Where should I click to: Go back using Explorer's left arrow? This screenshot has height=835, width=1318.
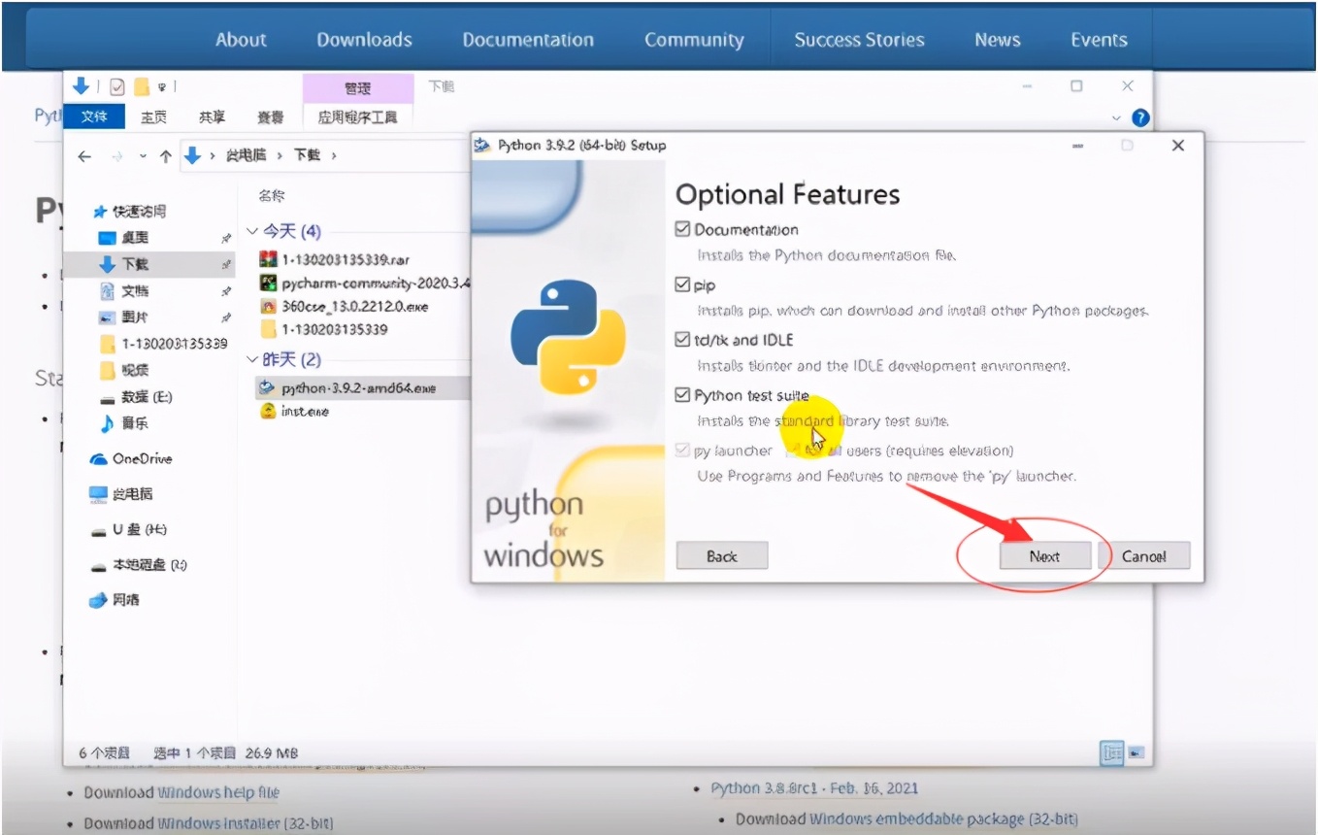84,155
